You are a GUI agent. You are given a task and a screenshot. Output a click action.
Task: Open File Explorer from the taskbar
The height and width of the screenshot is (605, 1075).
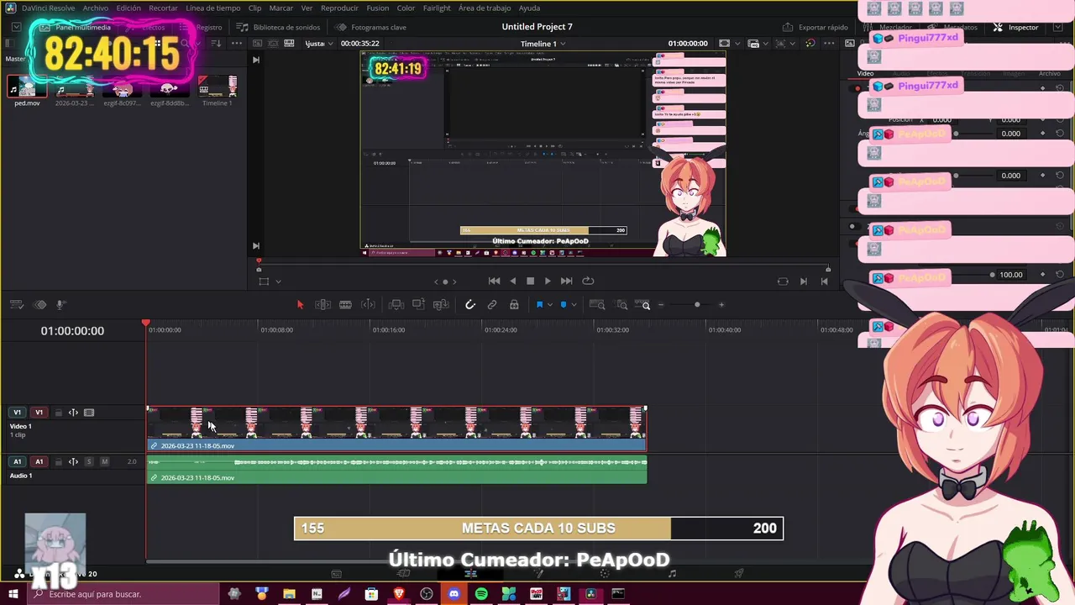(289, 594)
